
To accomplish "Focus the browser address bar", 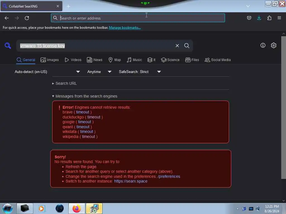I will (x=138, y=18).
